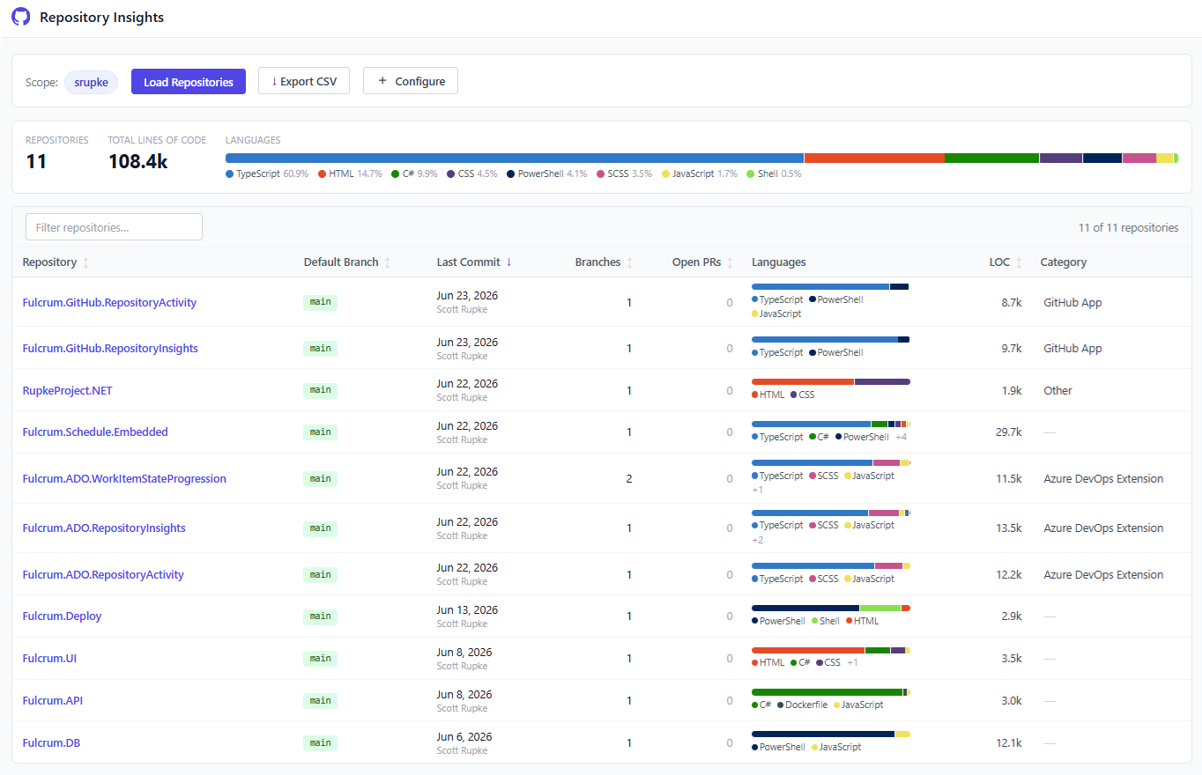Click the 13.5k LOC value
1202x775 pixels.
1008,528
